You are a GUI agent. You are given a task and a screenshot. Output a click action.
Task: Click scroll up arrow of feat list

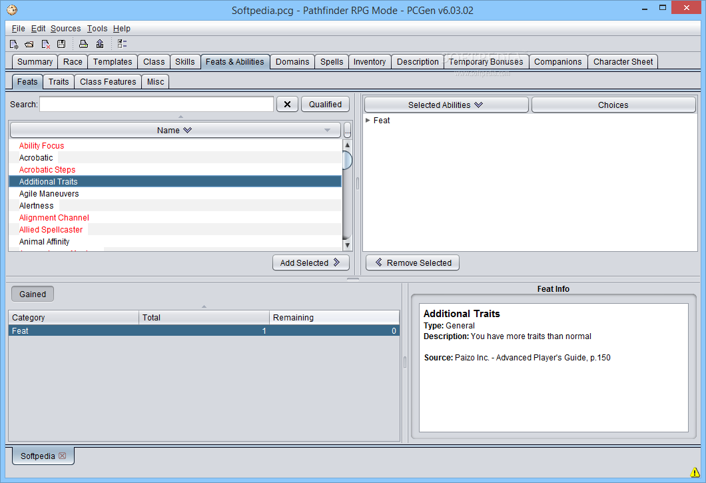tap(347, 145)
